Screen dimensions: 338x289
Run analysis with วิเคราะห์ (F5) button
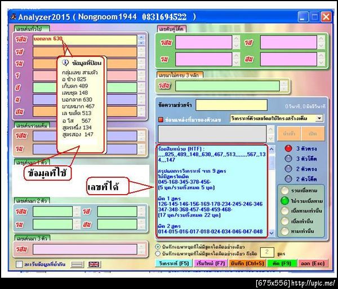pos(174,263)
